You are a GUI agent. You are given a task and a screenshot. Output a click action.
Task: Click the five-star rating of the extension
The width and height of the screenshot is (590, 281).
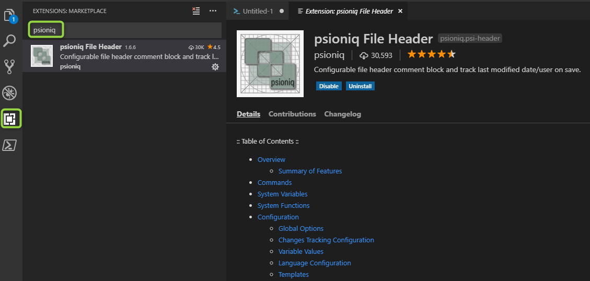[431, 54]
